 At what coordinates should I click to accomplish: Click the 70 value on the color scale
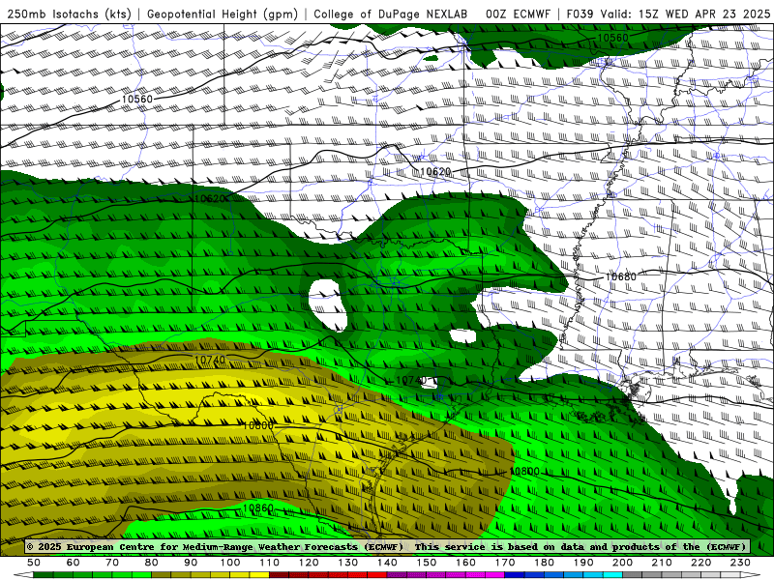tap(112, 563)
